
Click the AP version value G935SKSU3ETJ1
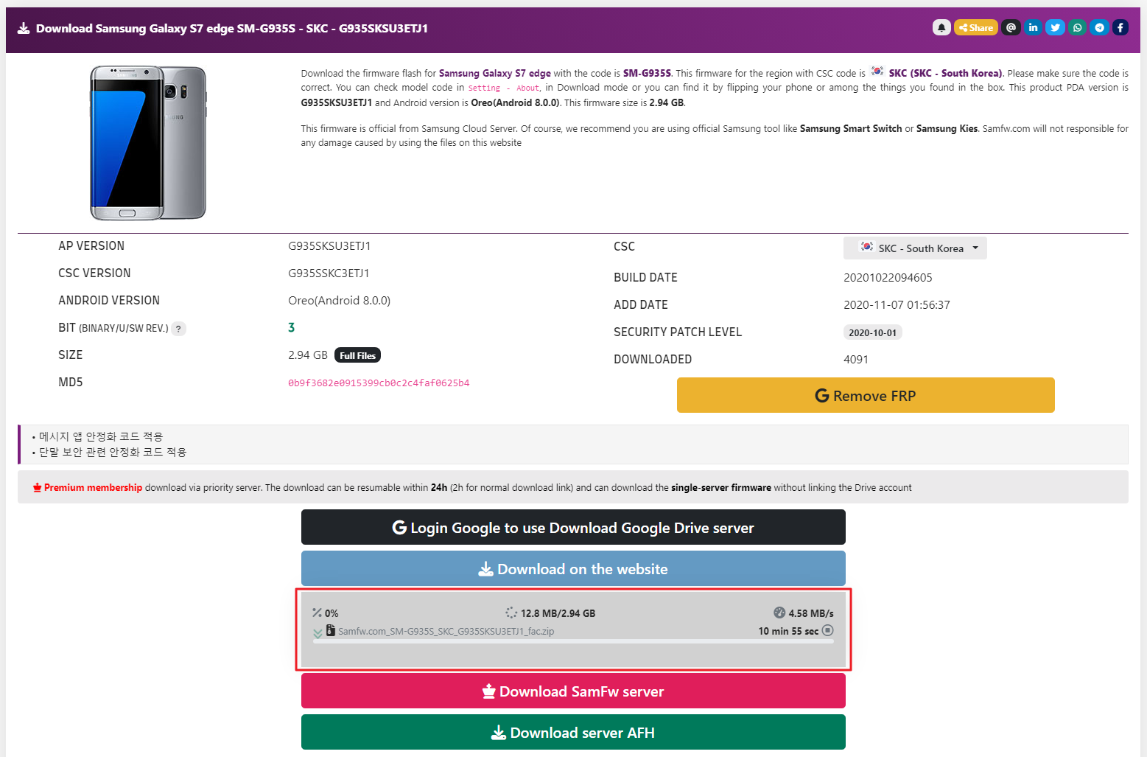(329, 246)
